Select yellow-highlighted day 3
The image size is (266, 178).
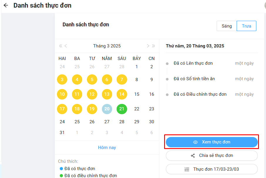point(62,80)
